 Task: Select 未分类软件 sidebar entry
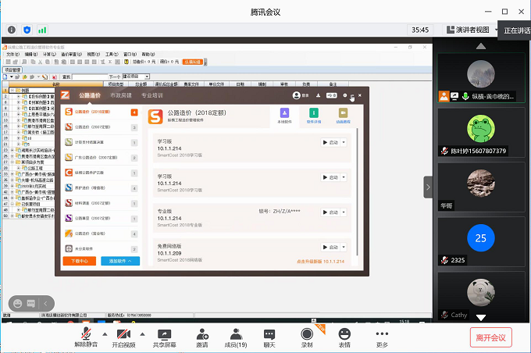point(102,248)
